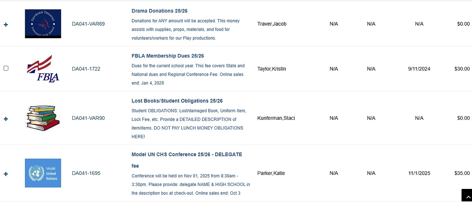Select item code DA041-VAR90

click(x=88, y=118)
